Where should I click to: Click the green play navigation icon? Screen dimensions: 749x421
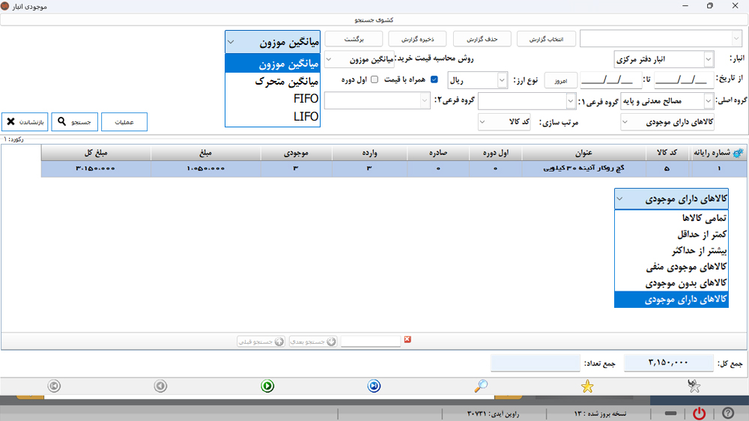pyautogui.click(x=267, y=386)
